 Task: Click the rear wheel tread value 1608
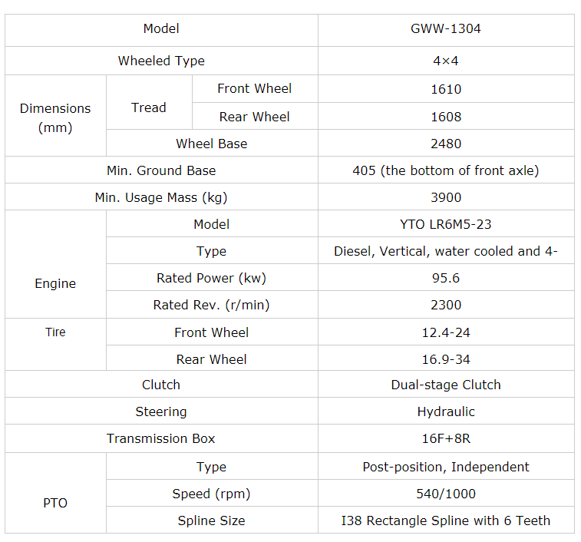(445, 117)
